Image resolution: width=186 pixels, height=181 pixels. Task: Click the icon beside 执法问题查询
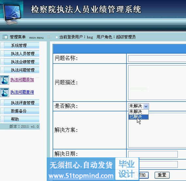pos(5,92)
